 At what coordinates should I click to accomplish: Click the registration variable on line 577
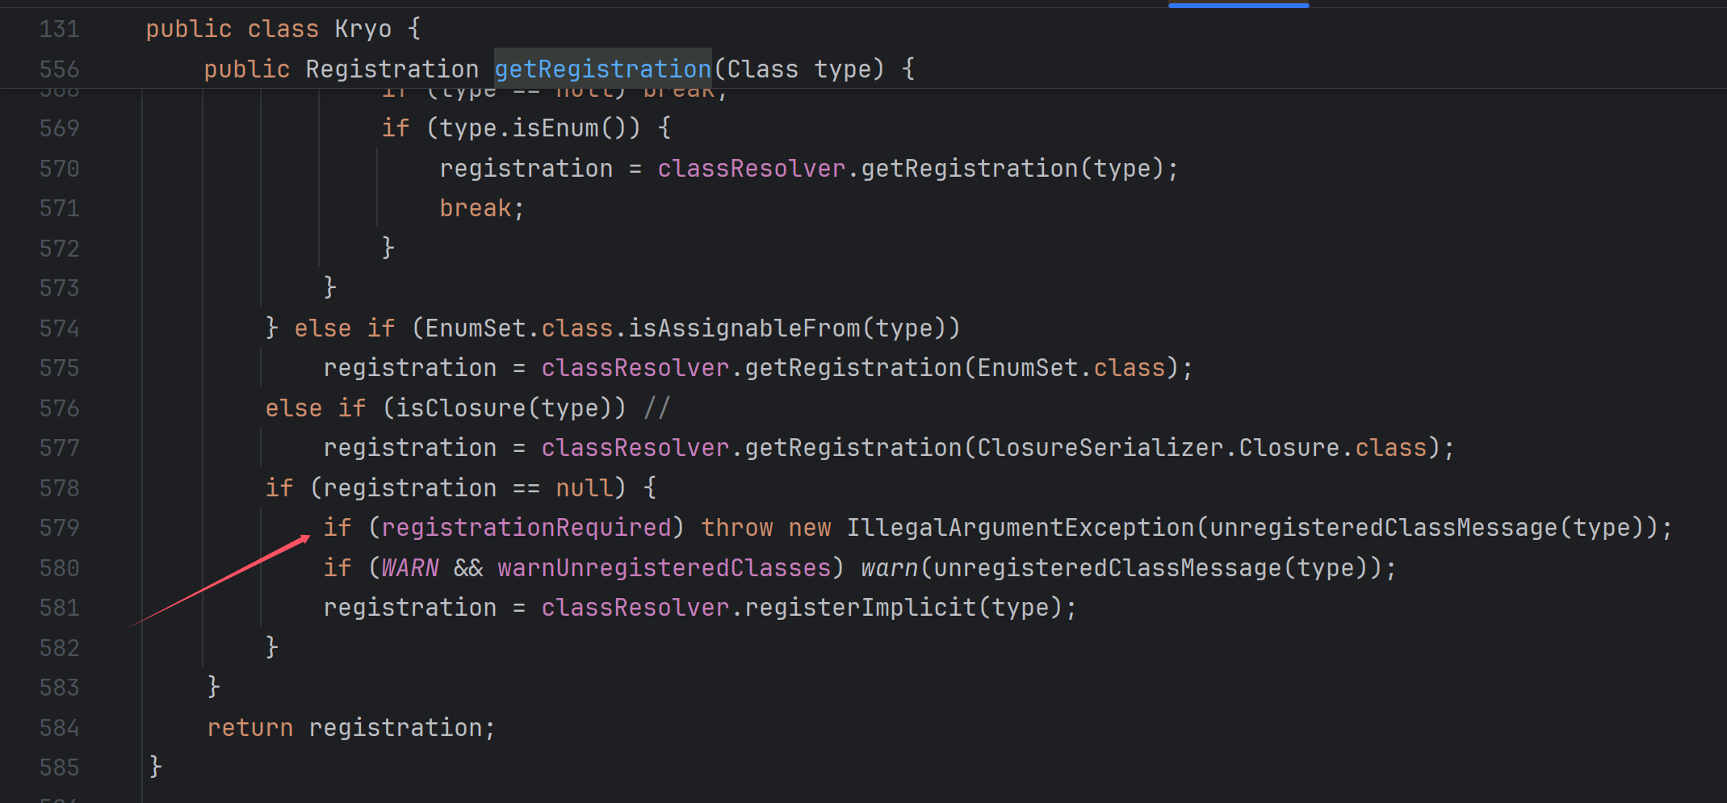point(410,448)
